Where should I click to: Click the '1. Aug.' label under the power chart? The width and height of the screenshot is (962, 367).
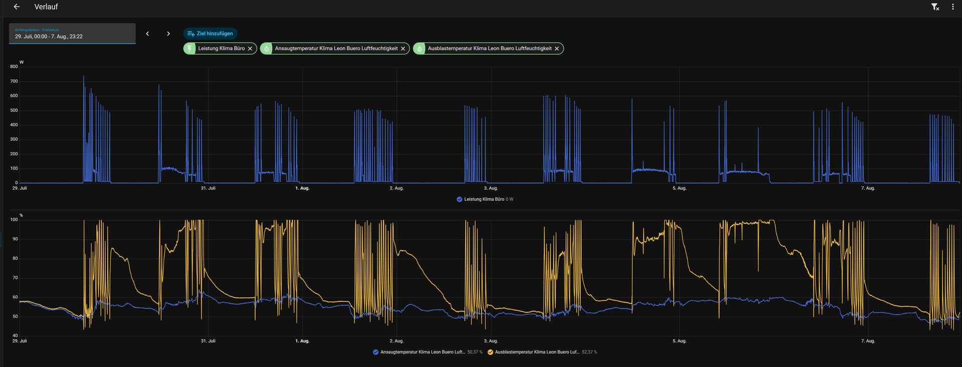click(302, 188)
